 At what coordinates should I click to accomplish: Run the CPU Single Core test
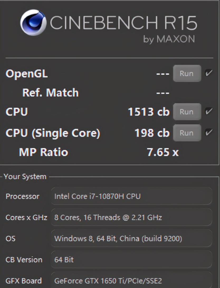[x=187, y=133]
